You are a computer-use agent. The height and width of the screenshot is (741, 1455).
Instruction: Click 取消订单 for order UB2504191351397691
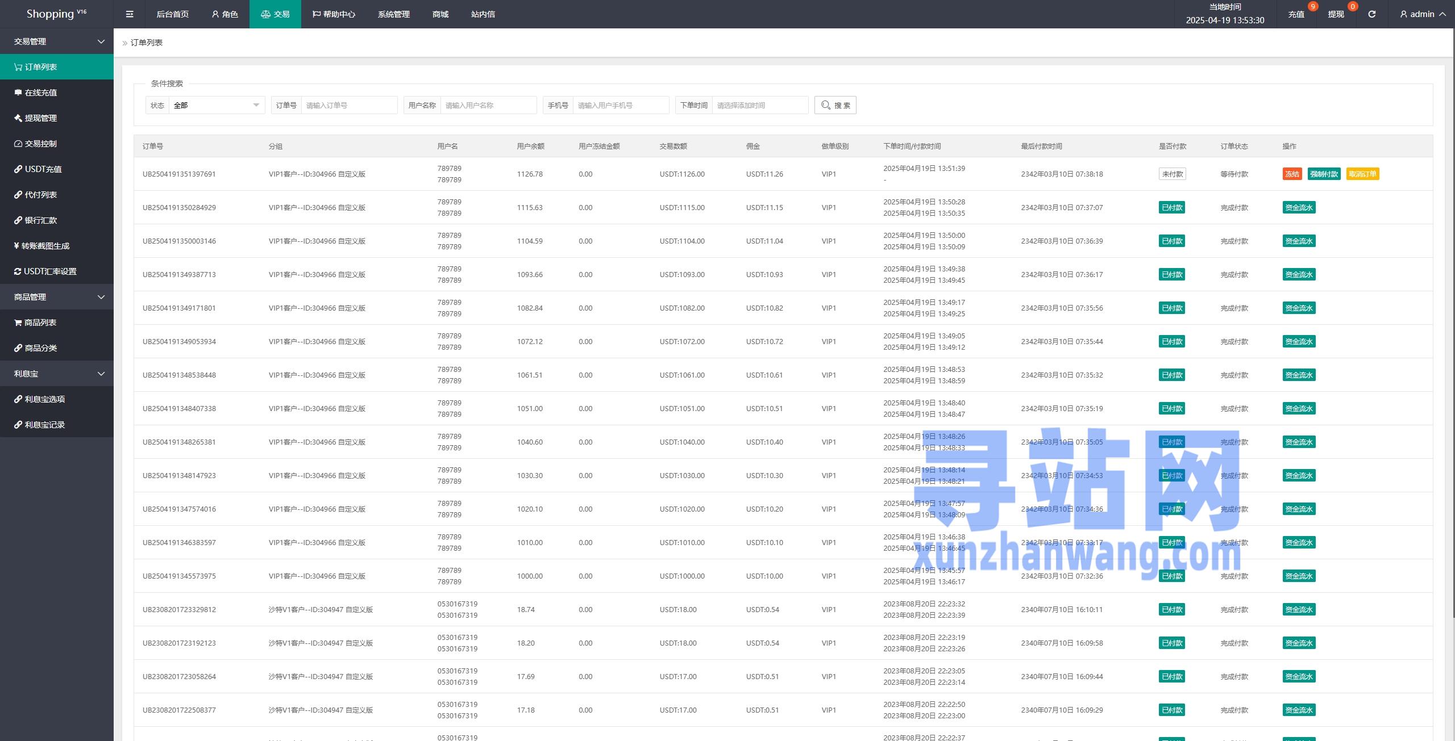[x=1362, y=174]
